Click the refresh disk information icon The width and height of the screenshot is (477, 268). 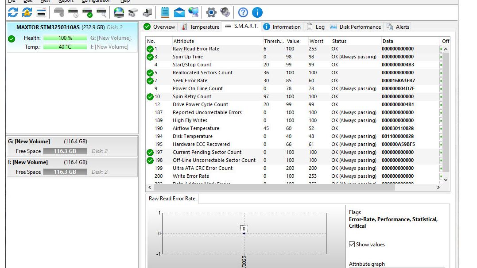tap(13, 12)
